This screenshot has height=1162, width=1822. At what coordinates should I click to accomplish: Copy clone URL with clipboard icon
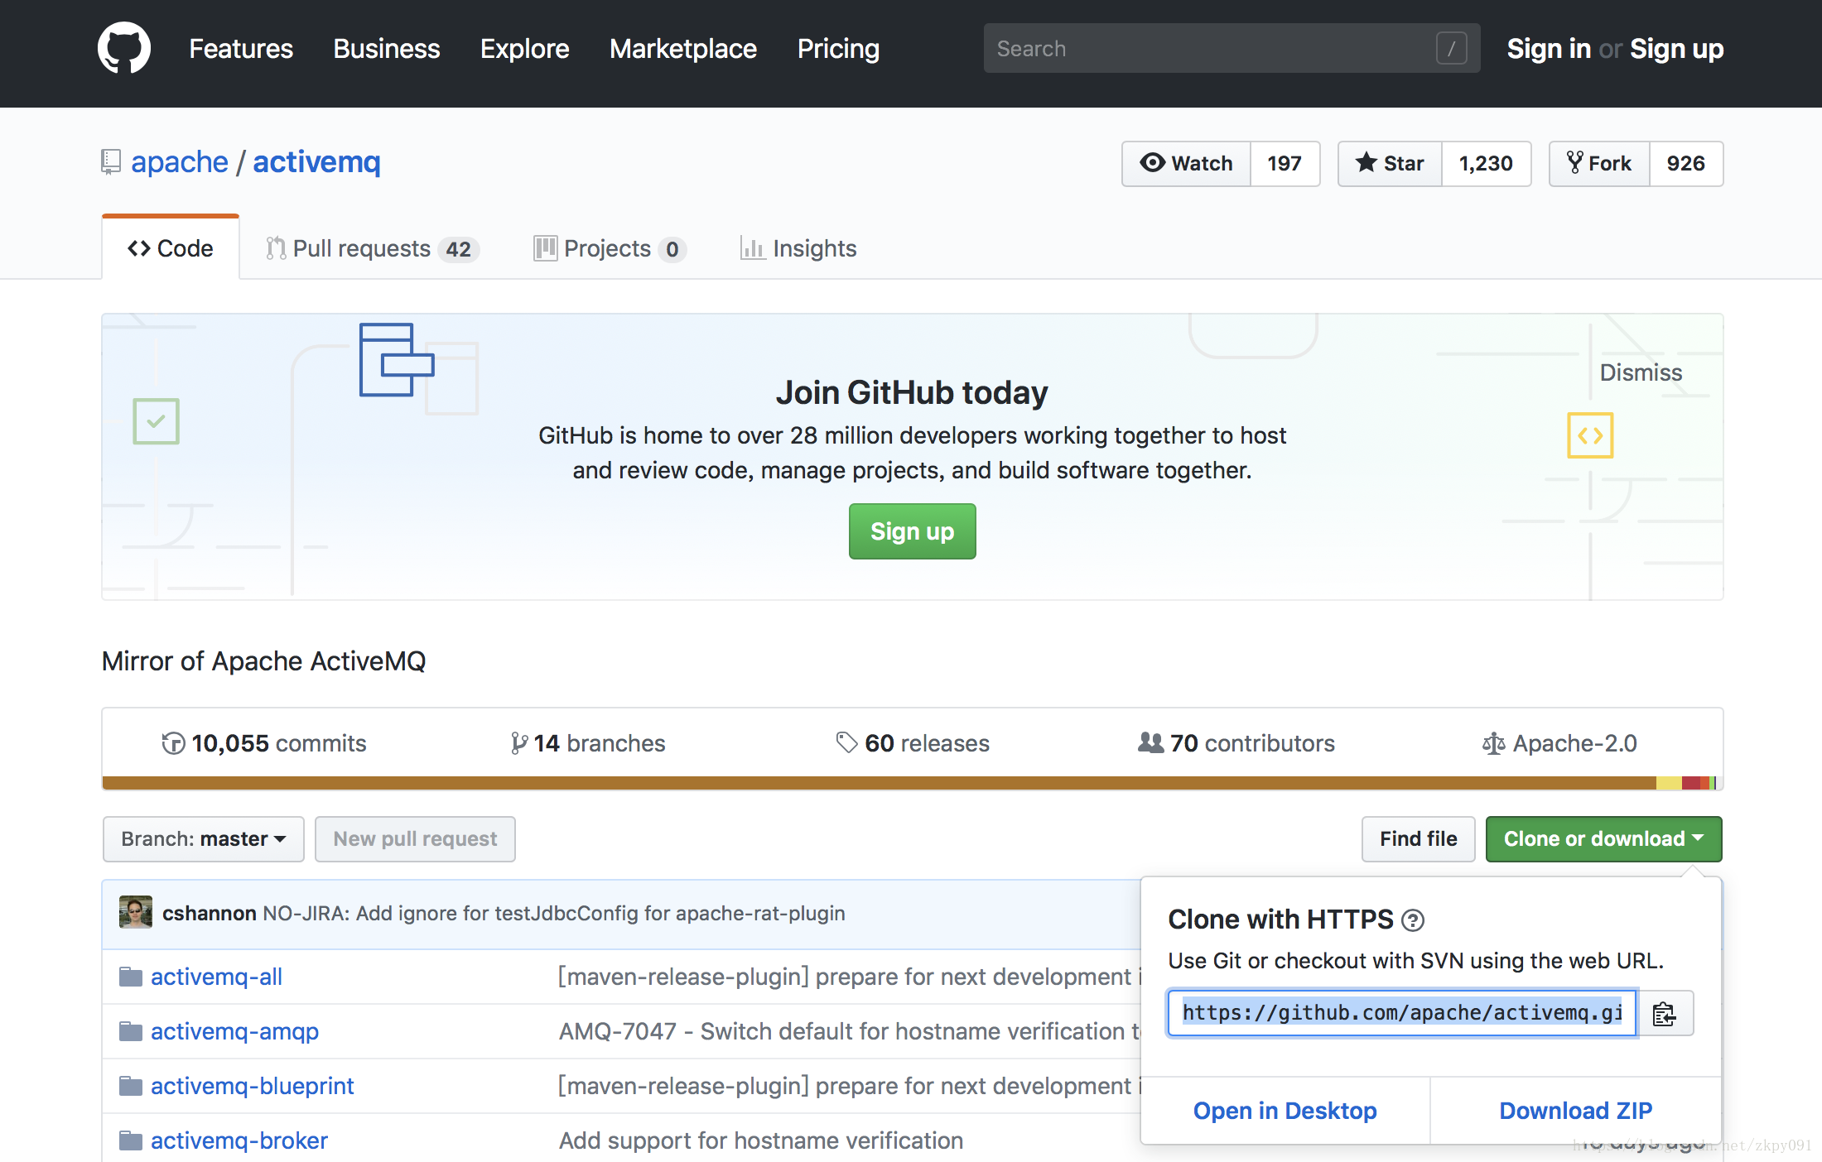1664,1013
